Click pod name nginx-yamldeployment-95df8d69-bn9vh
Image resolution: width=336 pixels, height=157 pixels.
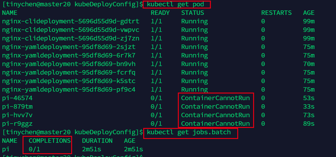point(69,64)
